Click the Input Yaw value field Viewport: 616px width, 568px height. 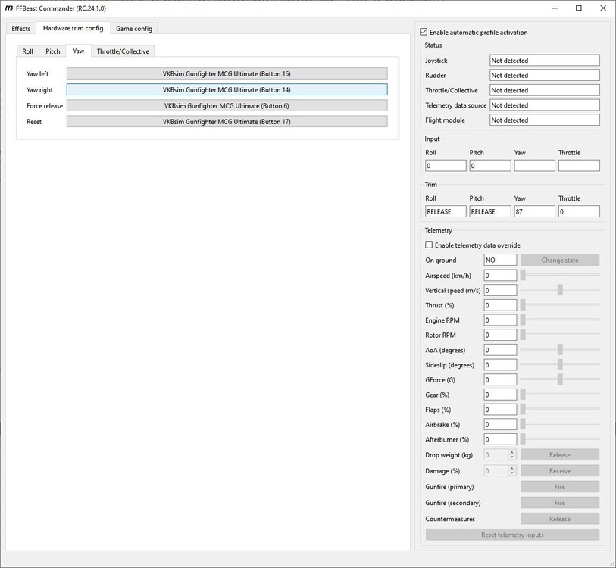(x=534, y=166)
